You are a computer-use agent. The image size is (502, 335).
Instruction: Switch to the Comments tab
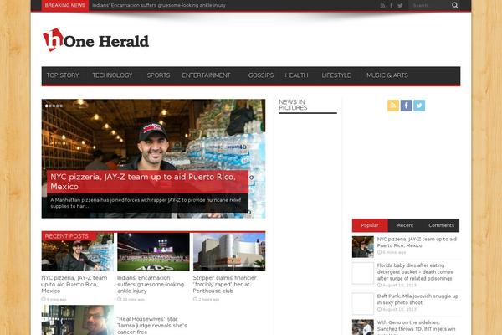[x=441, y=225]
